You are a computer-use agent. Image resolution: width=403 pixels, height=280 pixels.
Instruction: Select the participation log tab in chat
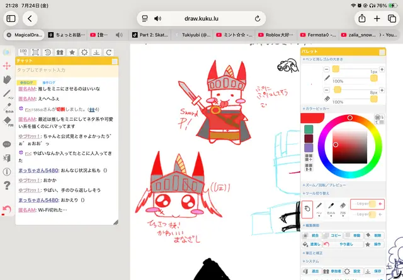(26, 82)
